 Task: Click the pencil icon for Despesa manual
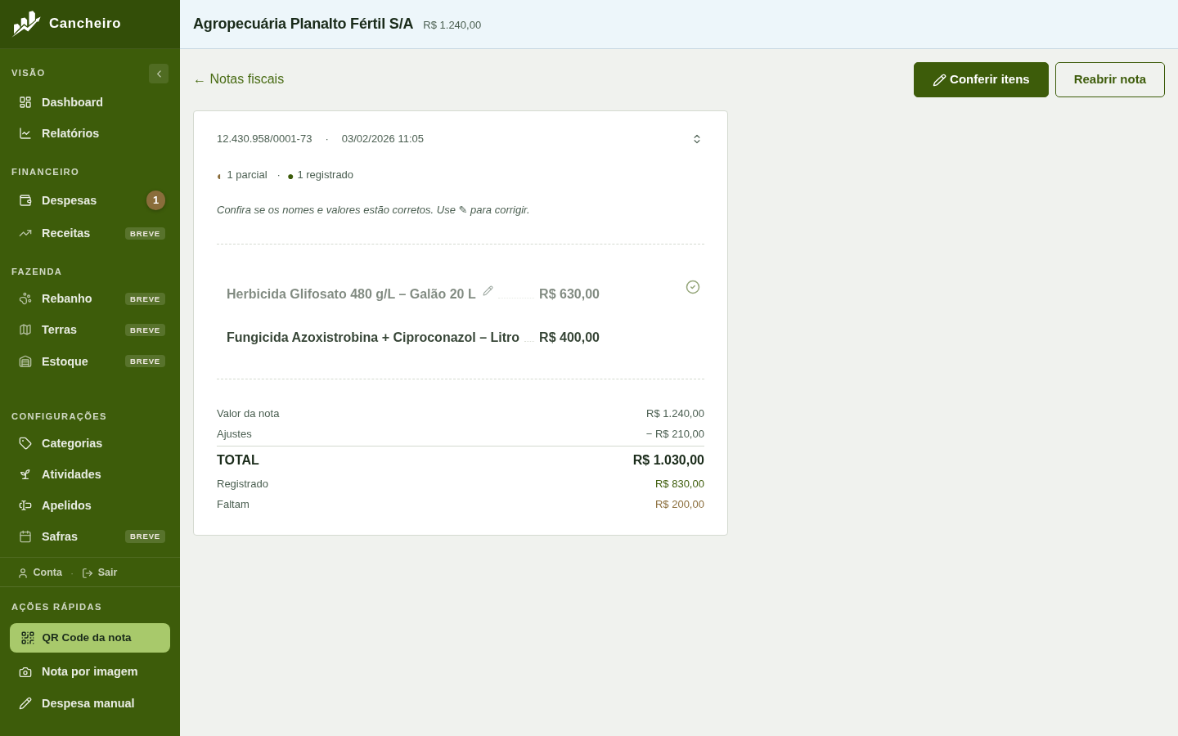coord(25,703)
